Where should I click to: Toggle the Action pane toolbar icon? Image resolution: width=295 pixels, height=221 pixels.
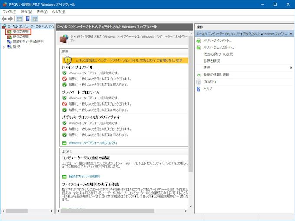(x=35, y=19)
